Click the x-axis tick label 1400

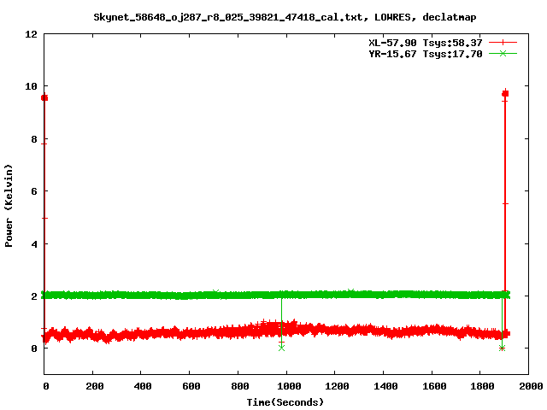coord(385,386)
